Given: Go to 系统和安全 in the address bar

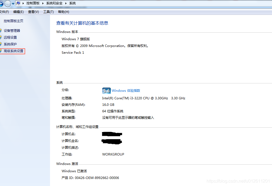Looking at the screenshot, I should click(54, 3).
